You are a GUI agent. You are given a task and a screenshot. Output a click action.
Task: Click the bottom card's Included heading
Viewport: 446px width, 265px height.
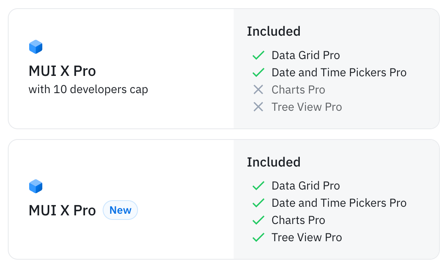click(x=274, y=162)
